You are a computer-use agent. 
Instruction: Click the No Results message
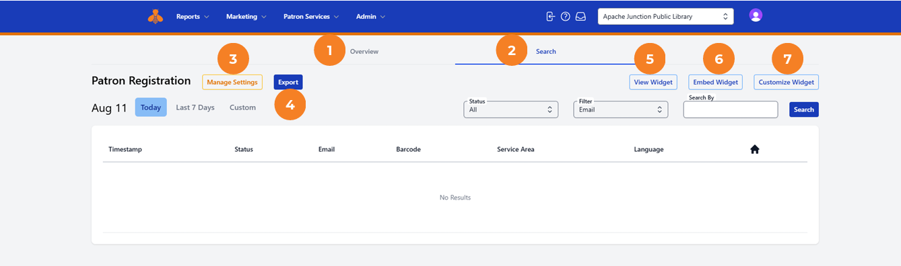tap(455, 197)
